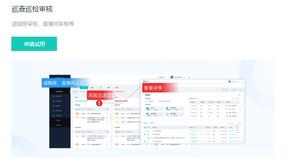The image size is (288, 163).
Task: Click the logo in detail window top-left
Action: pyautogui.click(x=144, y=81)
